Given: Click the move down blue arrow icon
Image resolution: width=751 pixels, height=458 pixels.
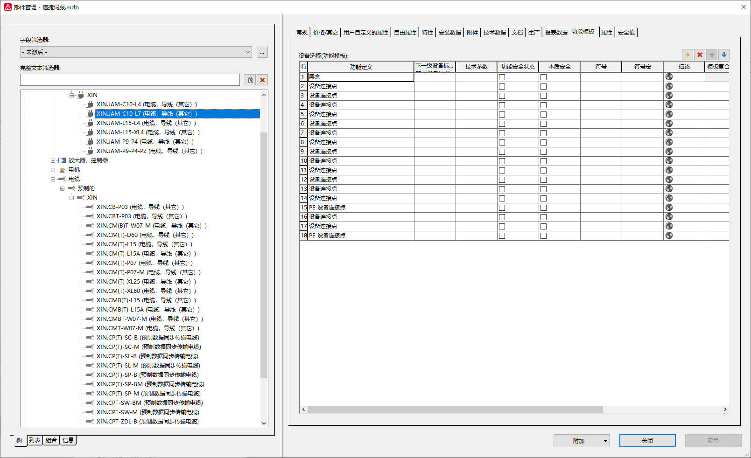Looking at the screenshot, I should pos(724,55).
